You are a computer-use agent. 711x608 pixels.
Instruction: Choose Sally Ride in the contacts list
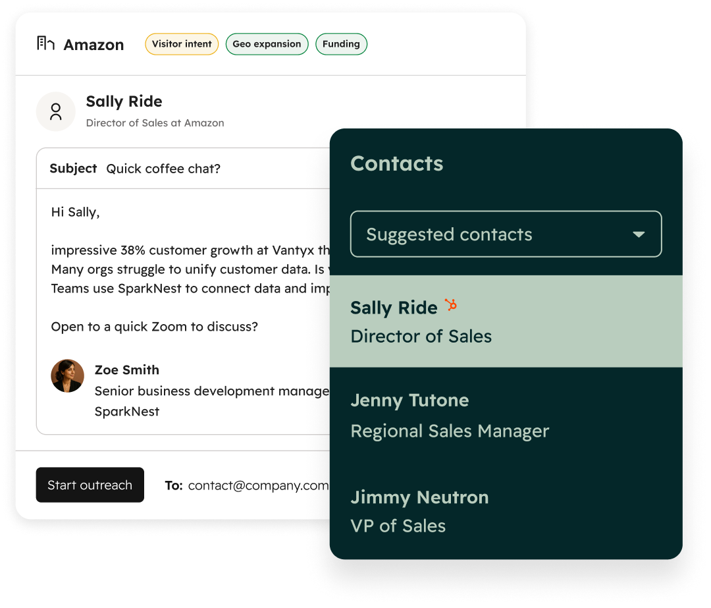point(506,321)
